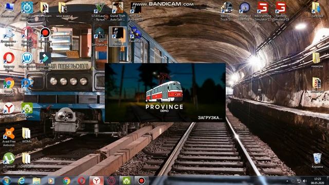Open the Документы shortcut on desktop
The height and width of the screenshot is (185, 329).
pos(9,36)
